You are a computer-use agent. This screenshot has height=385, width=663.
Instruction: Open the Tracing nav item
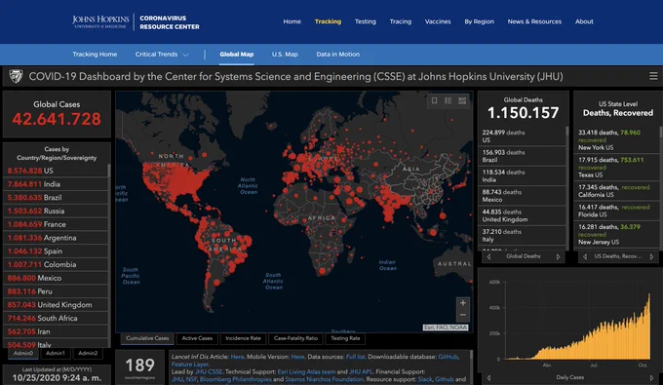click(401, 21)
